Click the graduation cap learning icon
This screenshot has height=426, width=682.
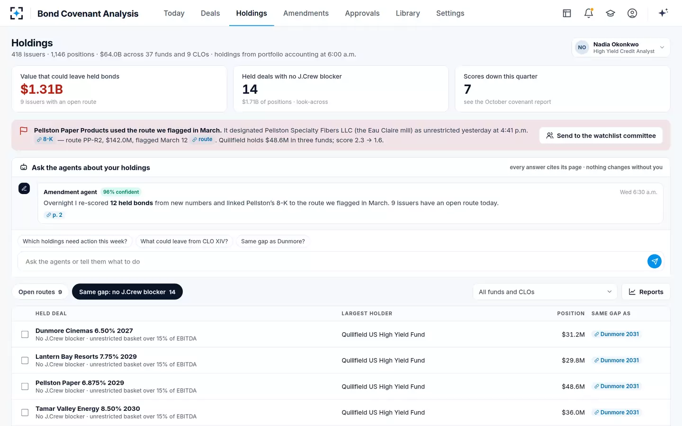(610, 13)
